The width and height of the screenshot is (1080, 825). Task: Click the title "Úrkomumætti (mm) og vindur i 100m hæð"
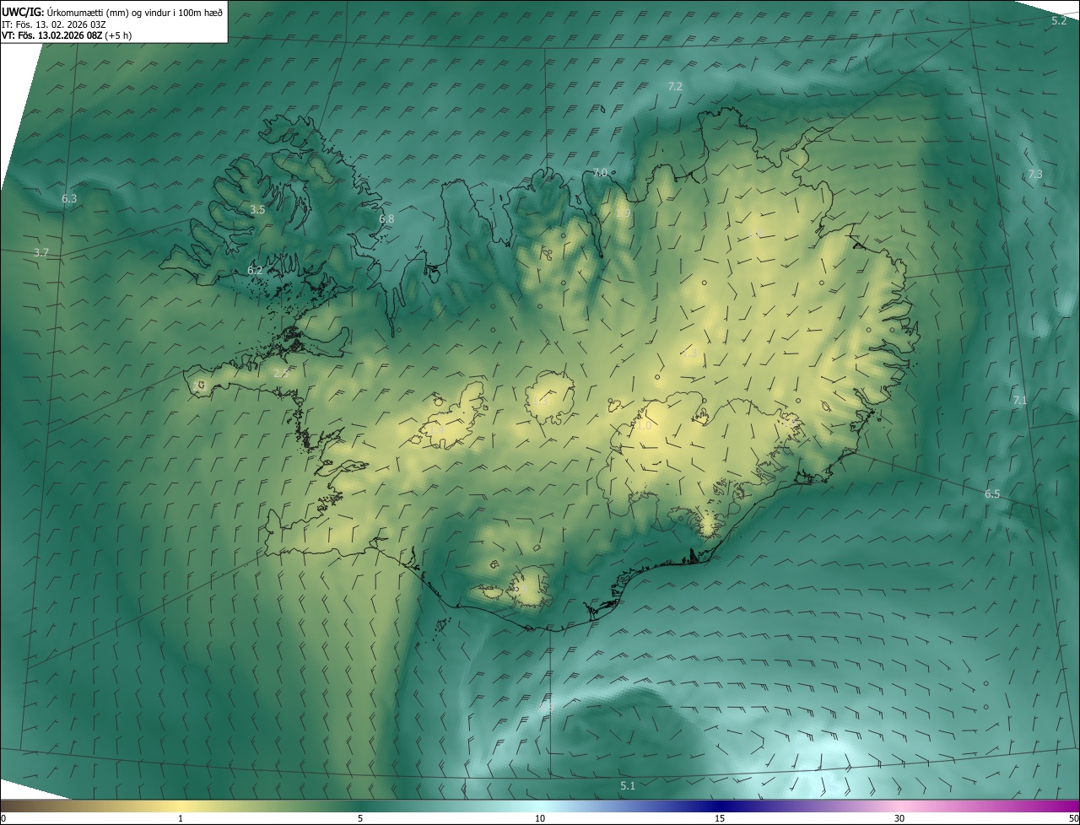click(135, 13)
